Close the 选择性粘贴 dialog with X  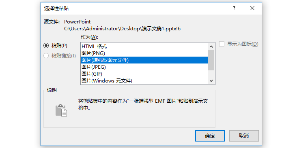pos(252,8)
